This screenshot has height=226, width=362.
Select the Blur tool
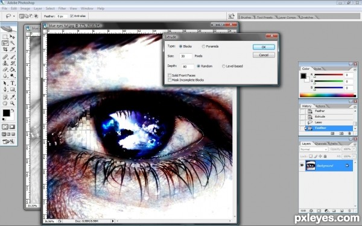coord(5,75)
